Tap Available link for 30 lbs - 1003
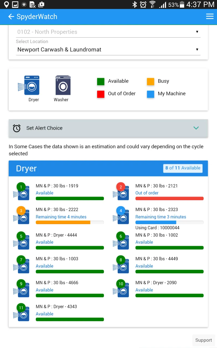Screen dimensions: 217x348 pos(44,266)
